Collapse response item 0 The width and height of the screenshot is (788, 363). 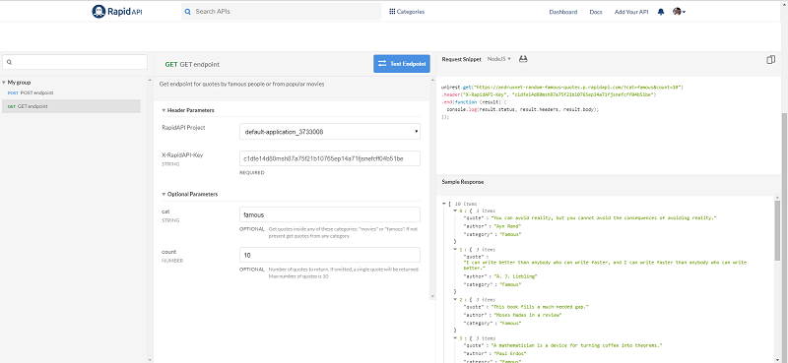click(x=455, y=211)
